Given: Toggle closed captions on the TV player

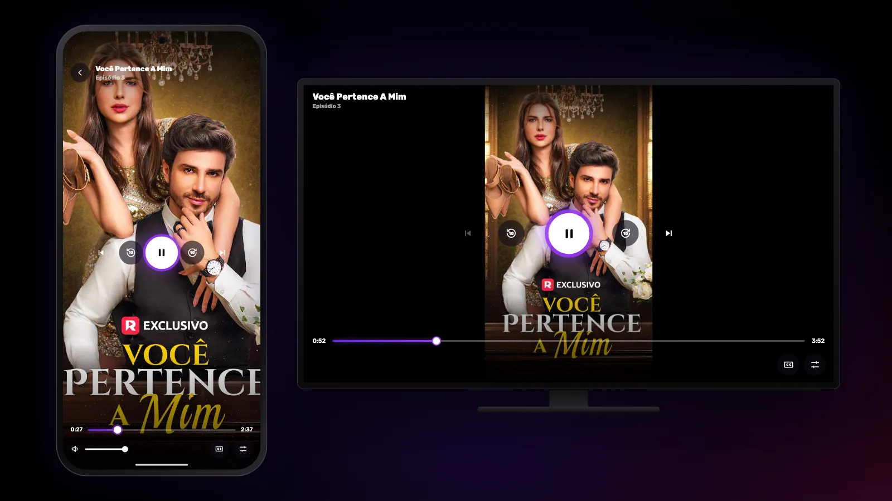Looking at the screenshot, I should (788, 365).
